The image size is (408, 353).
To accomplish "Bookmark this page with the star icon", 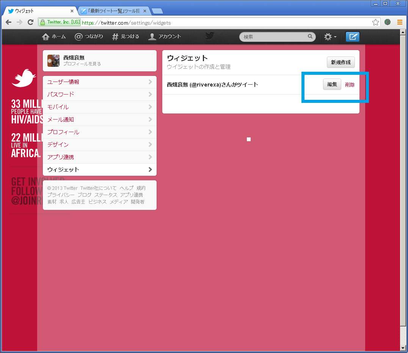I will click(375, 22).
